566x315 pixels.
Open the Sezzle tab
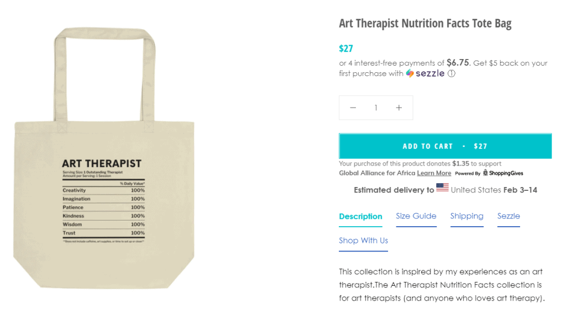point(509,216)
